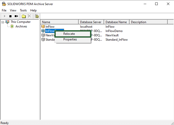
Task: Sort by the Description column header
Action: click(x=148, y=22)
